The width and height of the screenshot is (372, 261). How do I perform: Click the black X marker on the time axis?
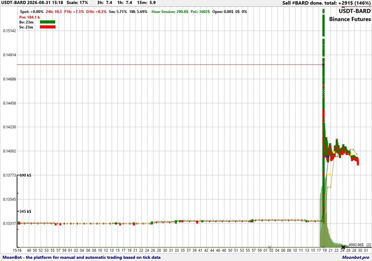(x=343, y=247)
